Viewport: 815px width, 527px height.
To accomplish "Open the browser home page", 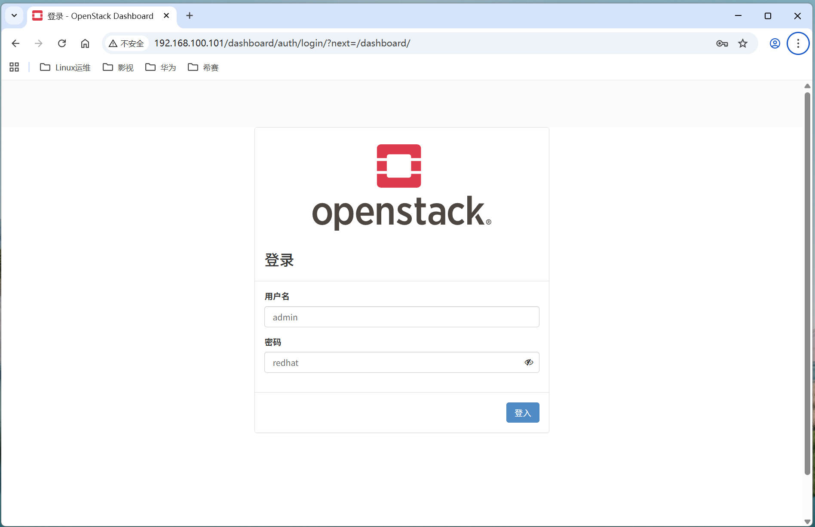I will (85, 43).
